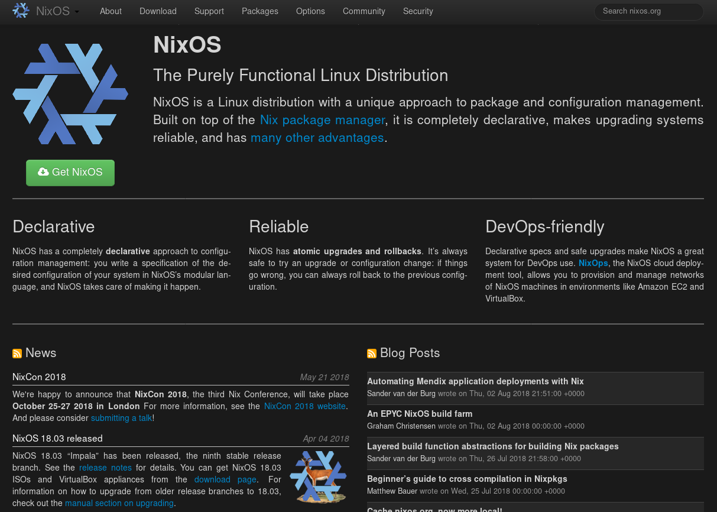Follow the submitting a talk link
This screenshot has width=717, height=512.
point(122,418)
